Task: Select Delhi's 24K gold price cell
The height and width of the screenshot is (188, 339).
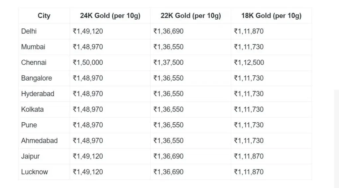Action: point(88,31)
